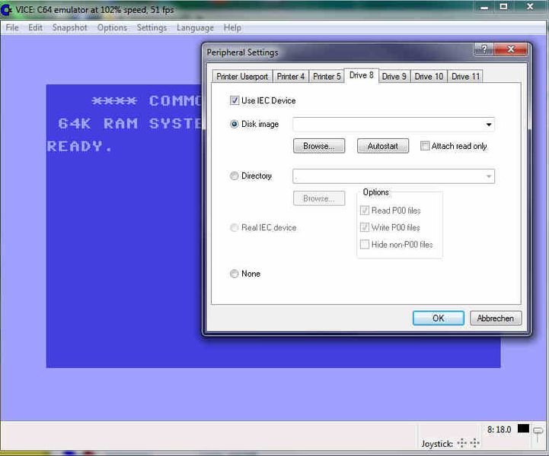Enable Attach read only option

(x=425, y=146)
